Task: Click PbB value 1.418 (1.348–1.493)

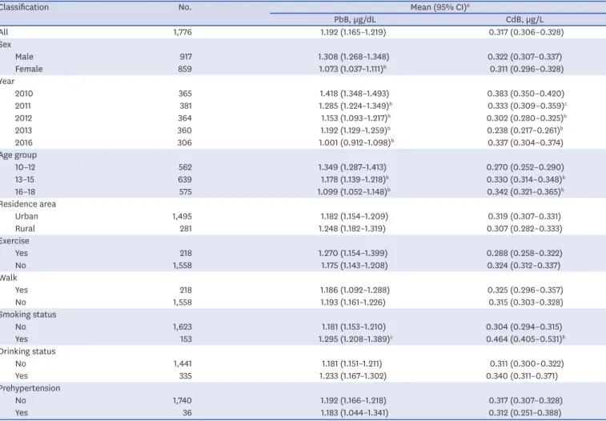Action: (x=355, y=94)
